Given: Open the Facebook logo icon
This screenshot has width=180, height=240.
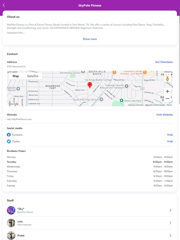Looking at the screenshot, I should point(9,135).
